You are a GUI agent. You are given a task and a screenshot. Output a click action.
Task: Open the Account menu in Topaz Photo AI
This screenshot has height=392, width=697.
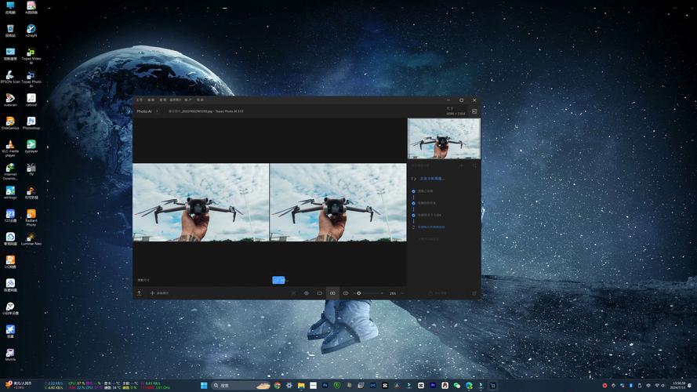188,100
